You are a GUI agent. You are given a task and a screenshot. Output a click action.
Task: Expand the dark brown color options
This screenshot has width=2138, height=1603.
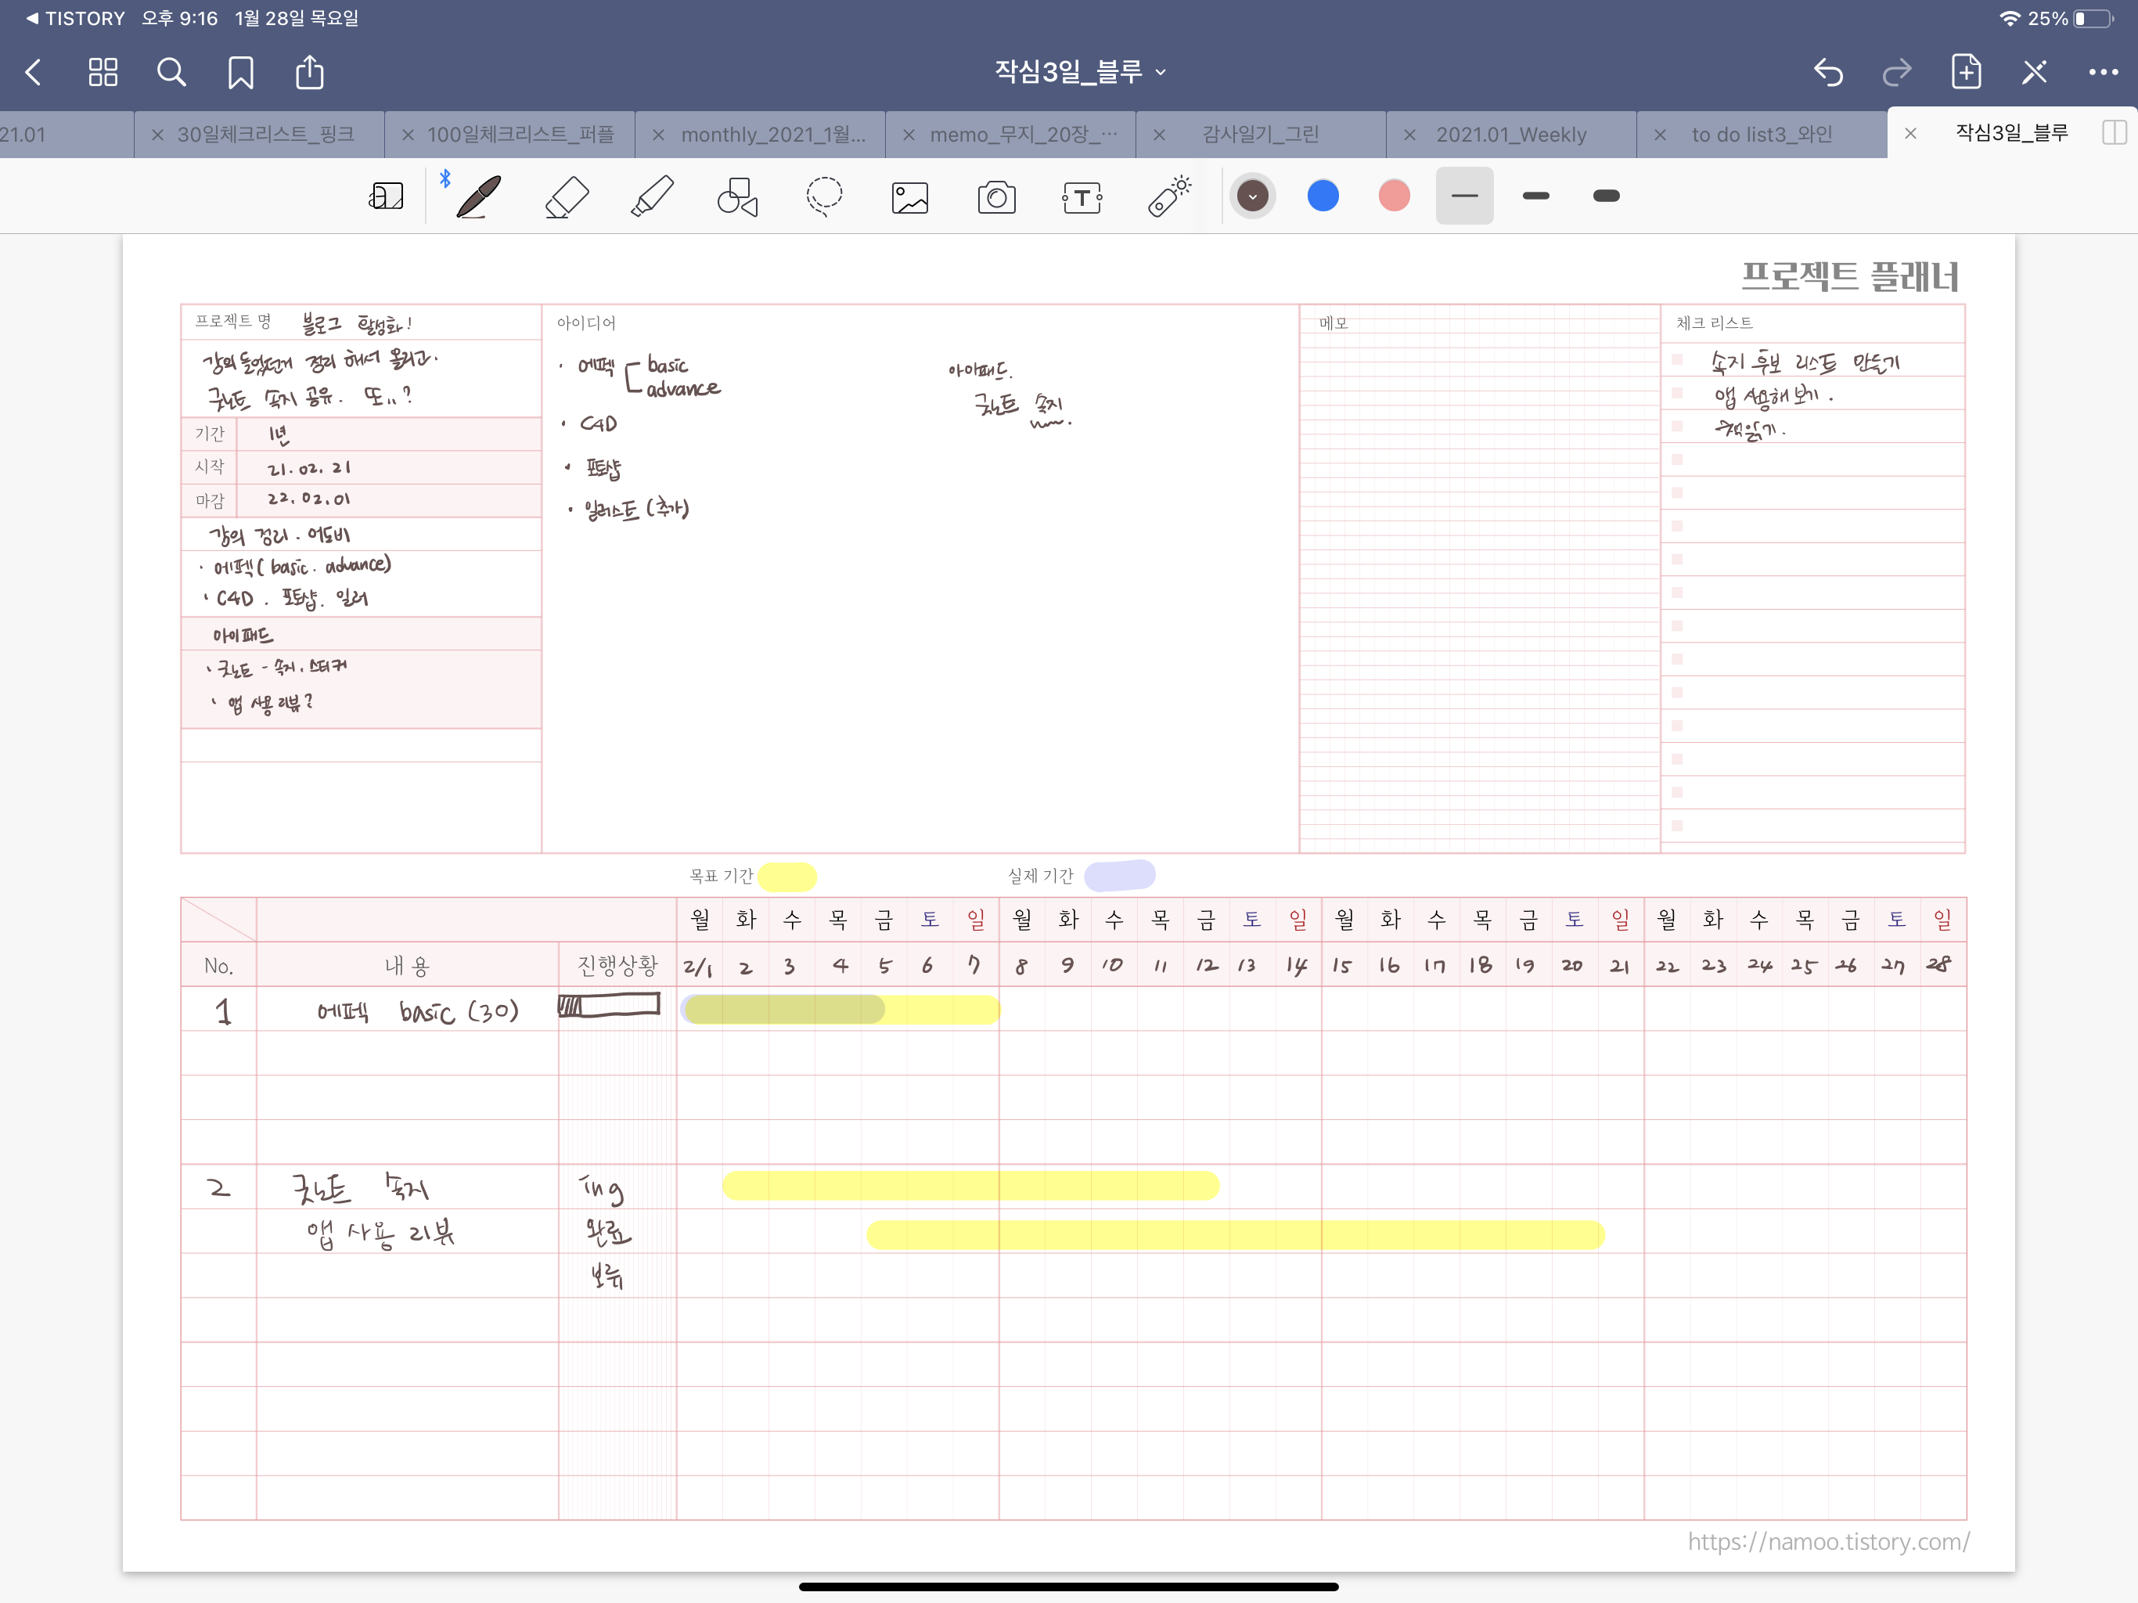coord(1253,197)
